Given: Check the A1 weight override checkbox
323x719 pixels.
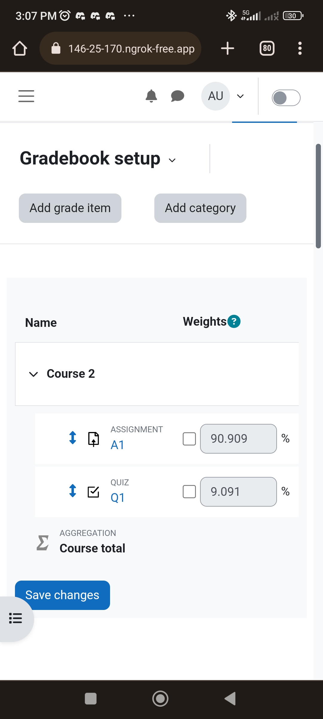Looking at the screenshot, I should coord(189,439).
